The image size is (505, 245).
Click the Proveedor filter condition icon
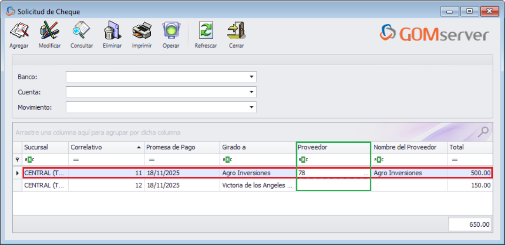tap(303, 159)
